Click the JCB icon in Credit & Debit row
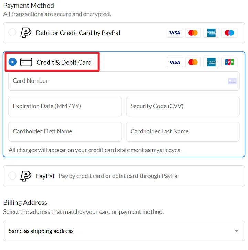This screenshot has width=248, height=250. (229, 62)
